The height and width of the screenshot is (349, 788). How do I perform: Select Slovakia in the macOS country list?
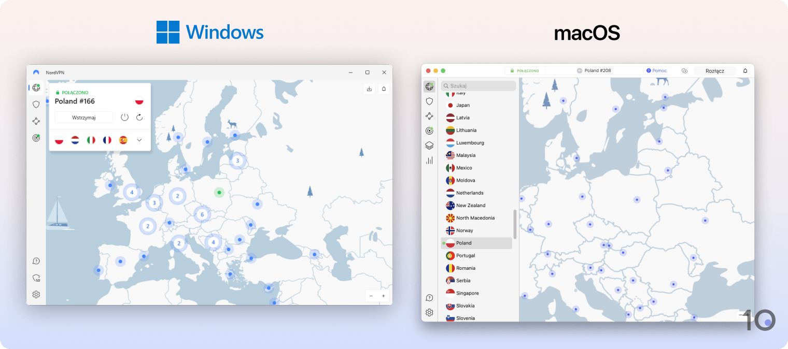476,306
